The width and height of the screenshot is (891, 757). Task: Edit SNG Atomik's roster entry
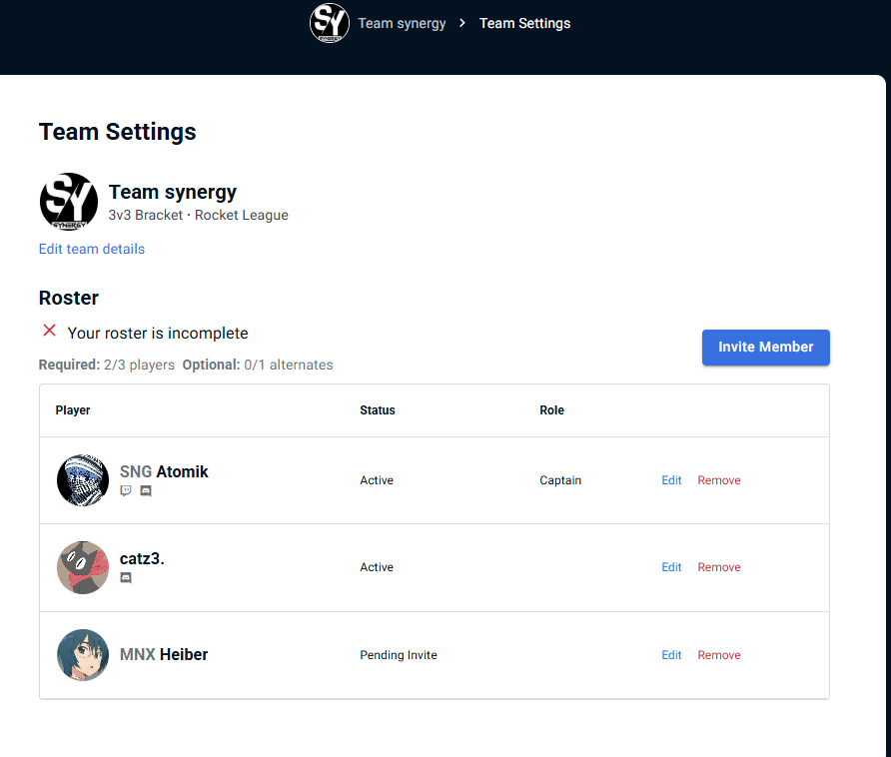point(671,480)
